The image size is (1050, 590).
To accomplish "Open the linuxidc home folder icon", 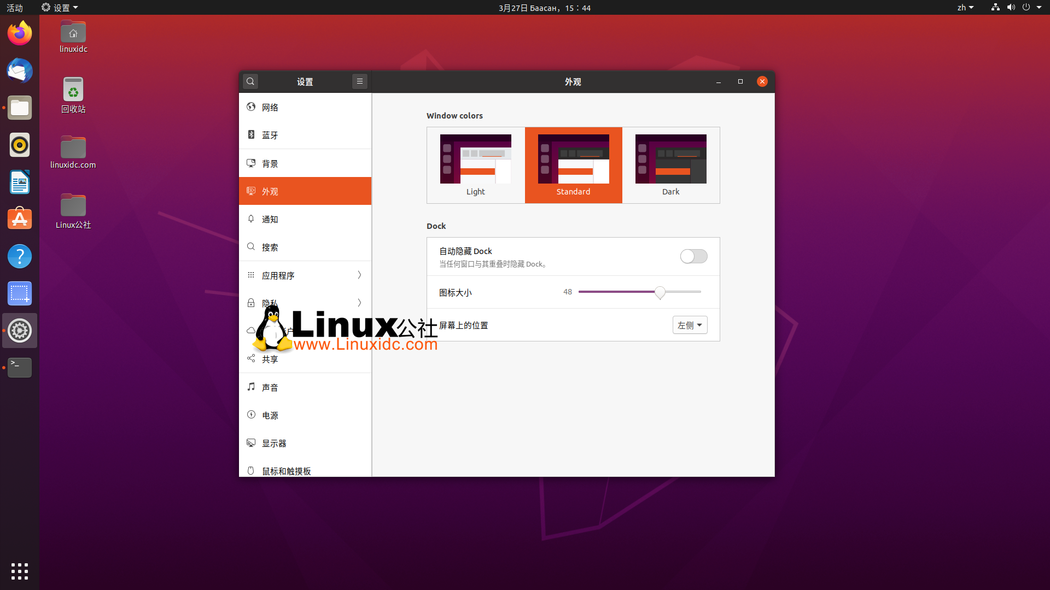I will click(x=73, y=37).
